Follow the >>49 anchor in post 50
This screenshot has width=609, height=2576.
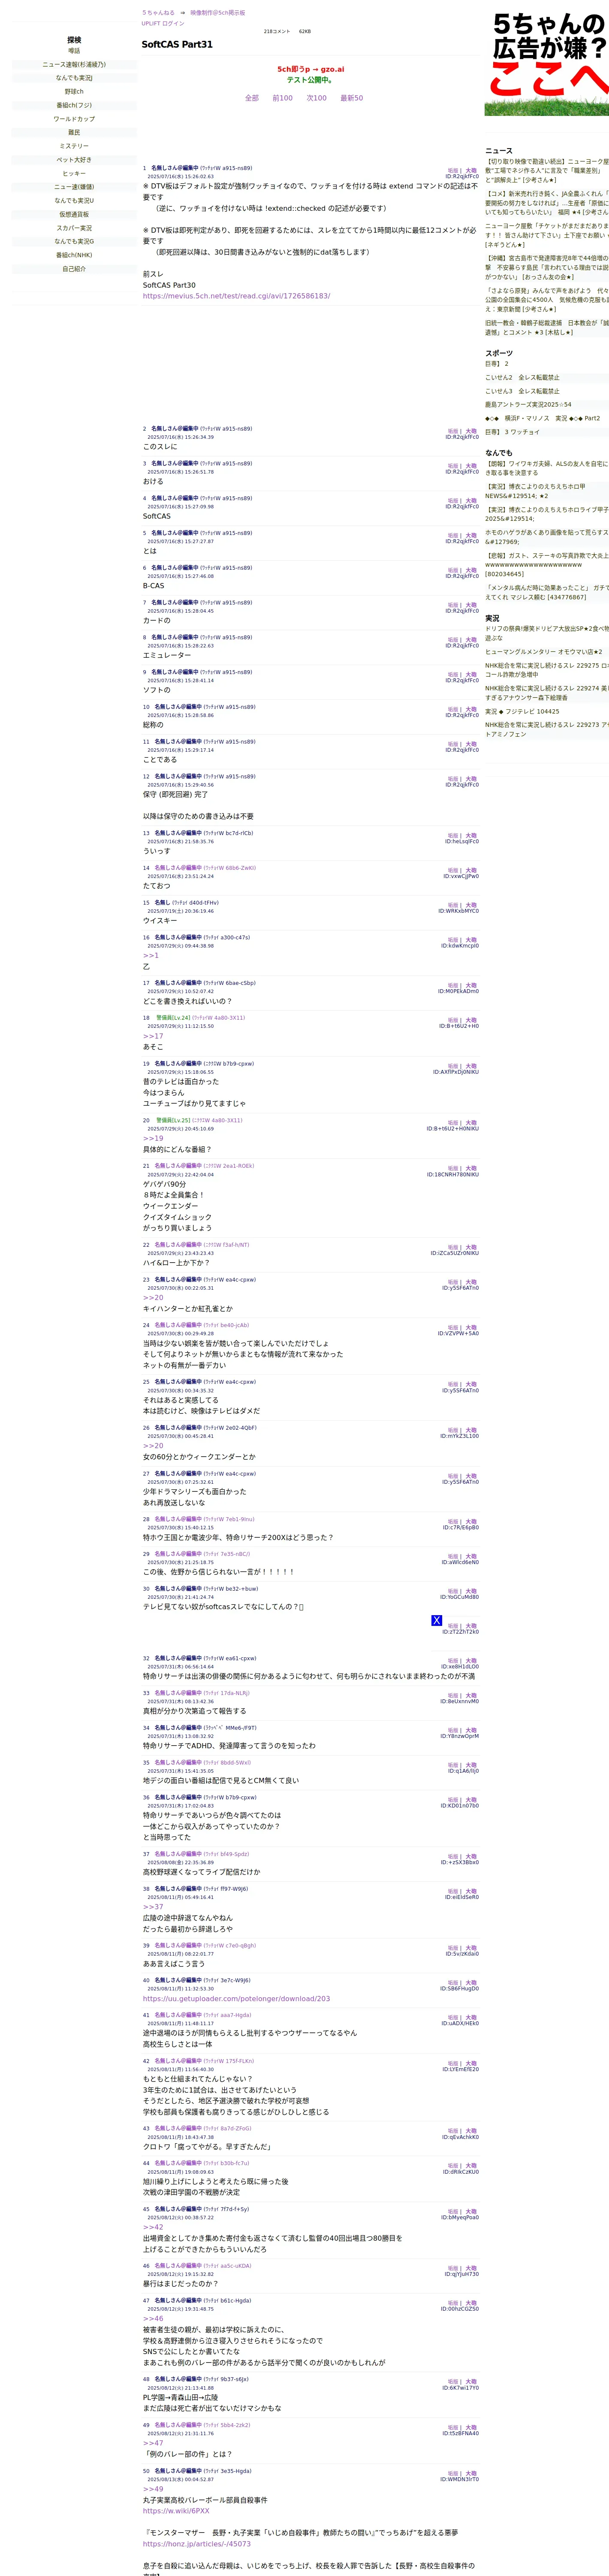(153, 2489)
